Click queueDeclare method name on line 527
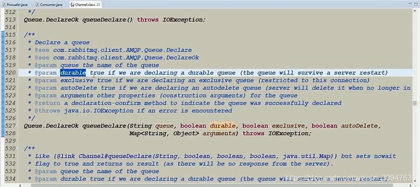 point(104,126)
